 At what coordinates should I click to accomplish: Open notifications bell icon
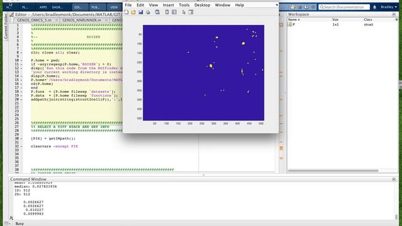click(x=374, y=7)
